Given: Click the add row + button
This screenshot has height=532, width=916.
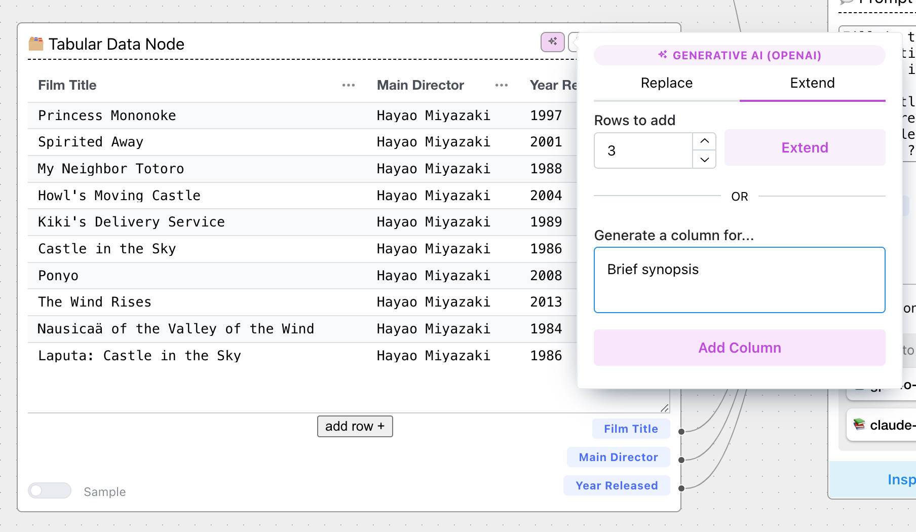Looking at the screenshot, I should coord(355,427).
